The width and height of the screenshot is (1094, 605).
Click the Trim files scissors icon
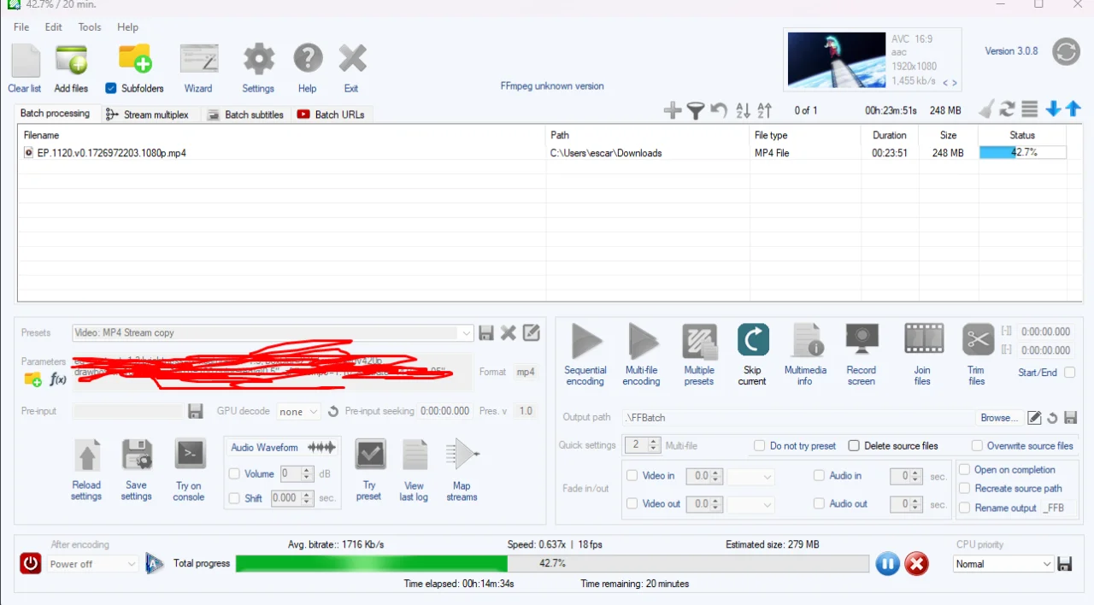click(x=977, y=339)
